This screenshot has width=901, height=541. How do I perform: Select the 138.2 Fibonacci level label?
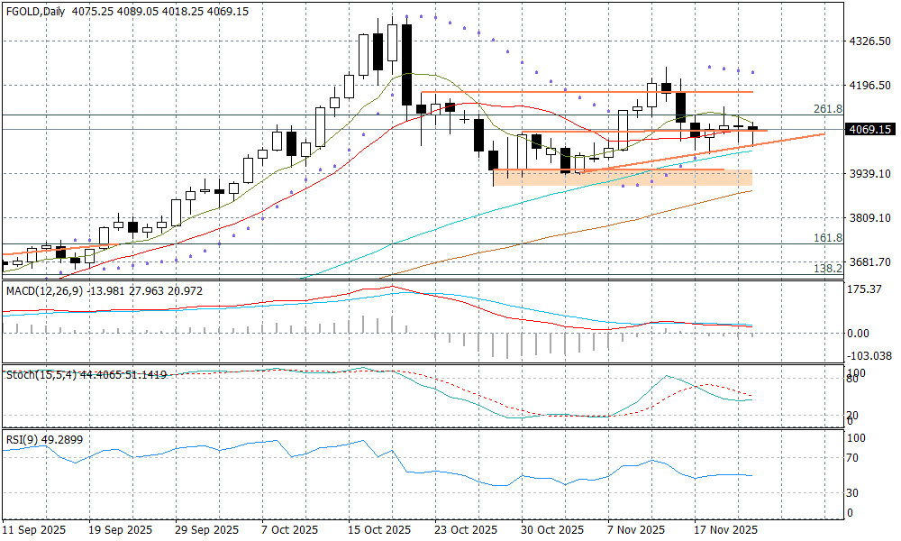point(827,269)
